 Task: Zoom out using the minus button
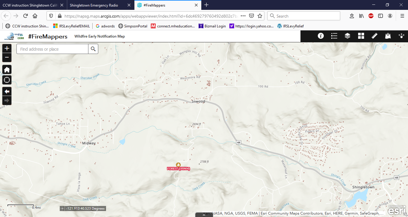coord(7,57)
